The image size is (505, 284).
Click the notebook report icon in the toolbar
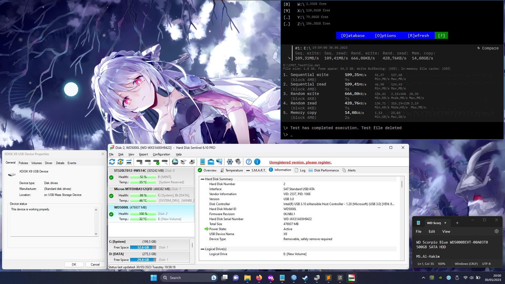tap(203, 162)
